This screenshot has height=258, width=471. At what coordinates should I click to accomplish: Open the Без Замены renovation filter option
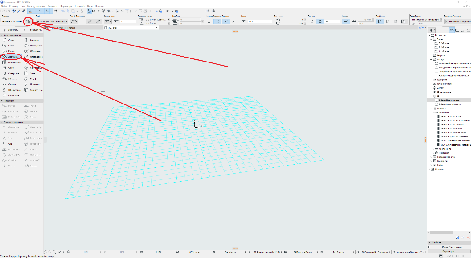(x=339, y=252)
